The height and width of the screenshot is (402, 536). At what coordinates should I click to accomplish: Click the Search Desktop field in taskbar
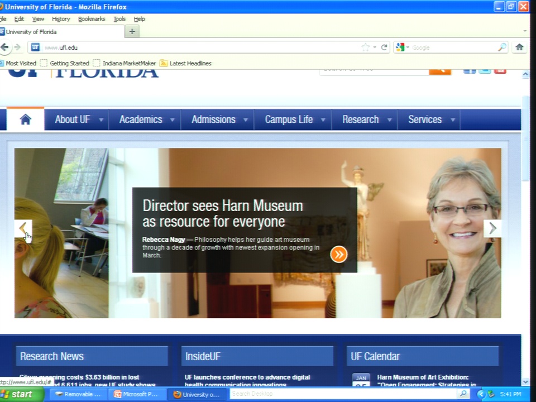click(343, 394)
